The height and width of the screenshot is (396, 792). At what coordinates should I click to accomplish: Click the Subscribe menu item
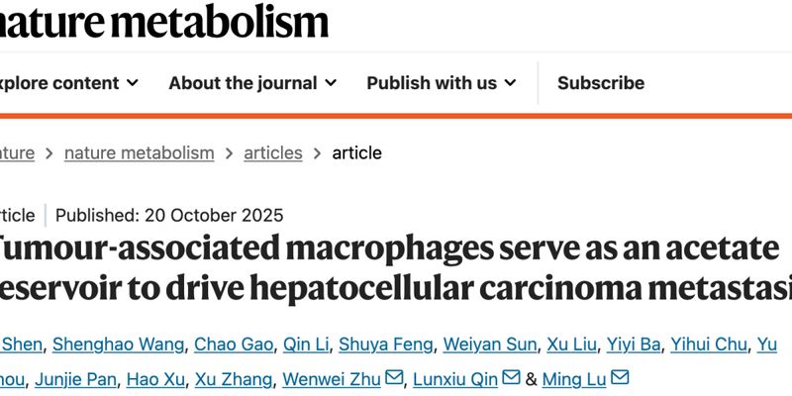[x=600, y=83]
